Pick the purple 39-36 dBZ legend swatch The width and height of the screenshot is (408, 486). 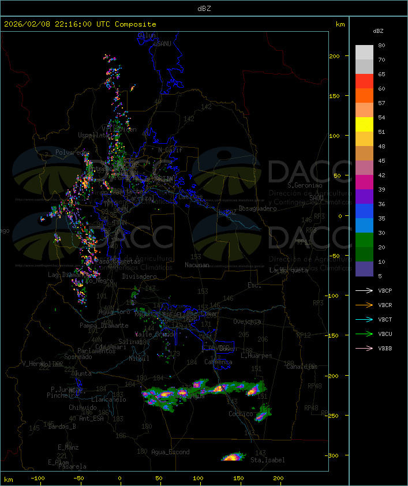(364, 196)
